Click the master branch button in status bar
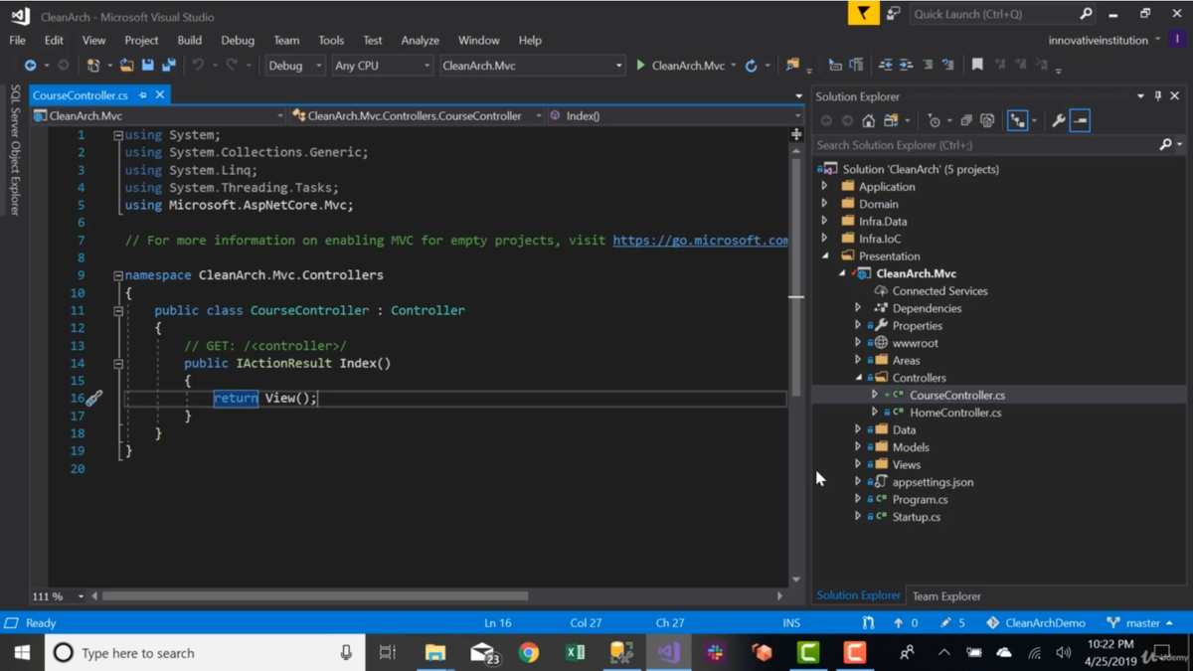 pos(1140,623)
